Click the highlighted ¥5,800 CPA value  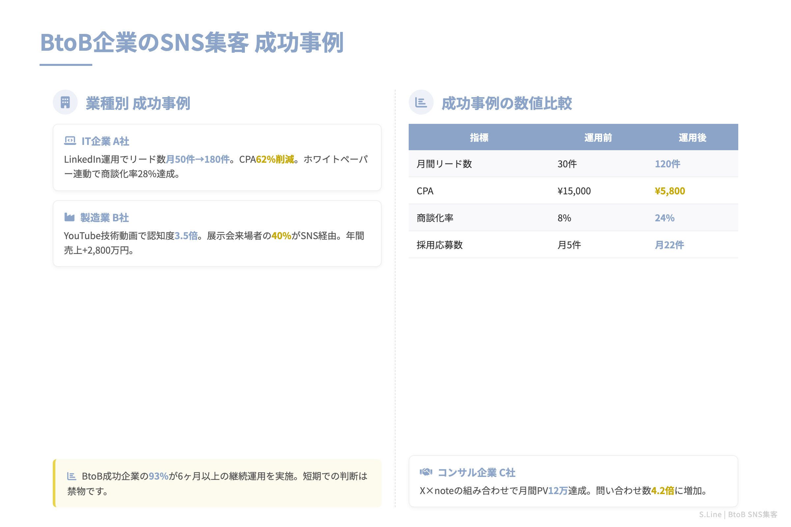[x=670, y=191]
